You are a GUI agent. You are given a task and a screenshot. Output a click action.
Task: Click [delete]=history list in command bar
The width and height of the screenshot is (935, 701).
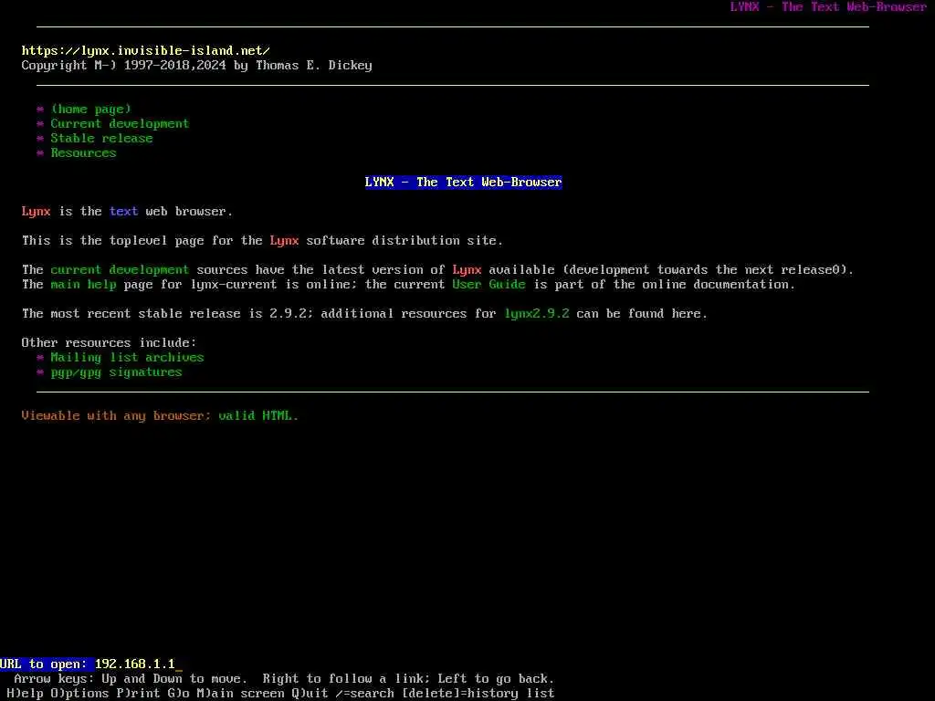click(478, 694)
